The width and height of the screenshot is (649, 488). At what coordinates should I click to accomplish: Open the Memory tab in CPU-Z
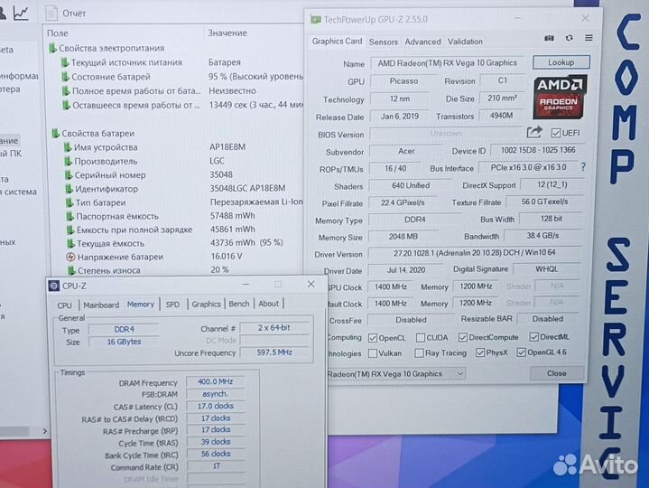click(x=141, y=305)
